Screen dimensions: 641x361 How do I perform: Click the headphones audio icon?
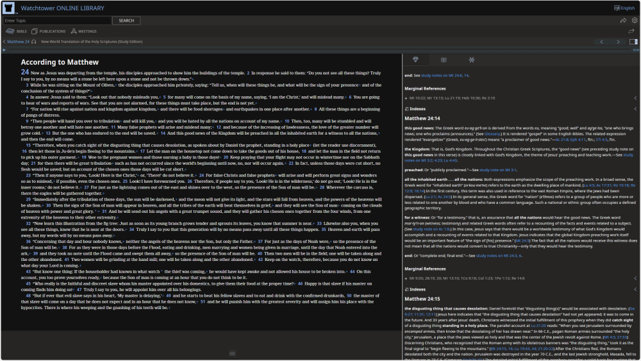(34, 42)
